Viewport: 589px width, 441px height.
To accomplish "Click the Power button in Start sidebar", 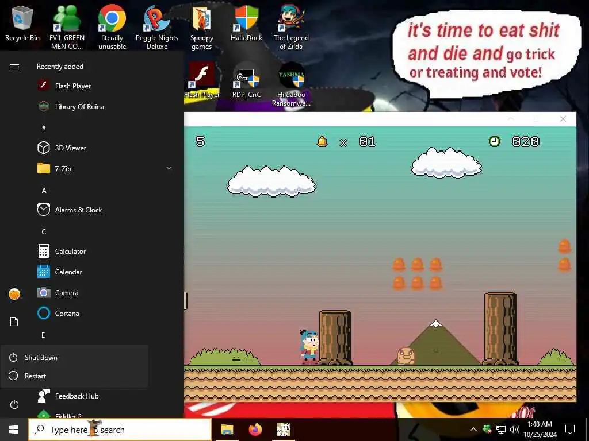I will [x=14, y=404].
